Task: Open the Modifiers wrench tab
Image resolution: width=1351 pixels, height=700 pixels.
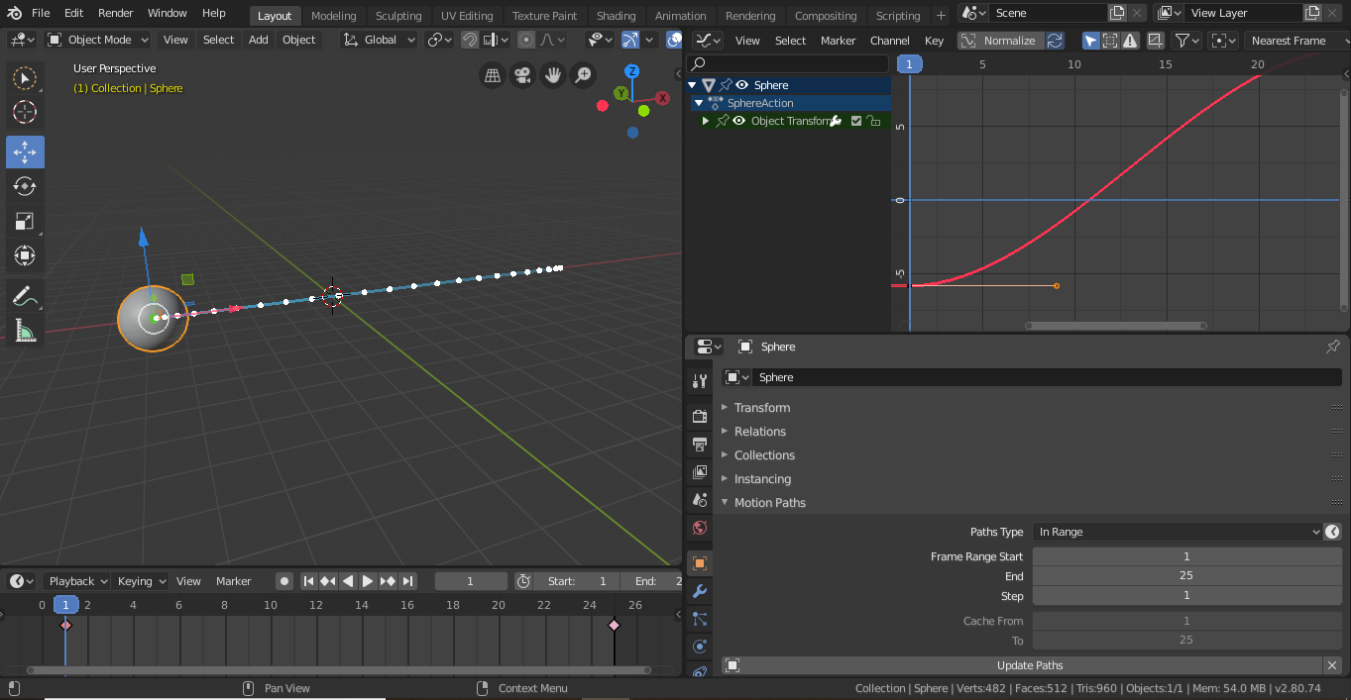Action: click(x=700, y=591)
